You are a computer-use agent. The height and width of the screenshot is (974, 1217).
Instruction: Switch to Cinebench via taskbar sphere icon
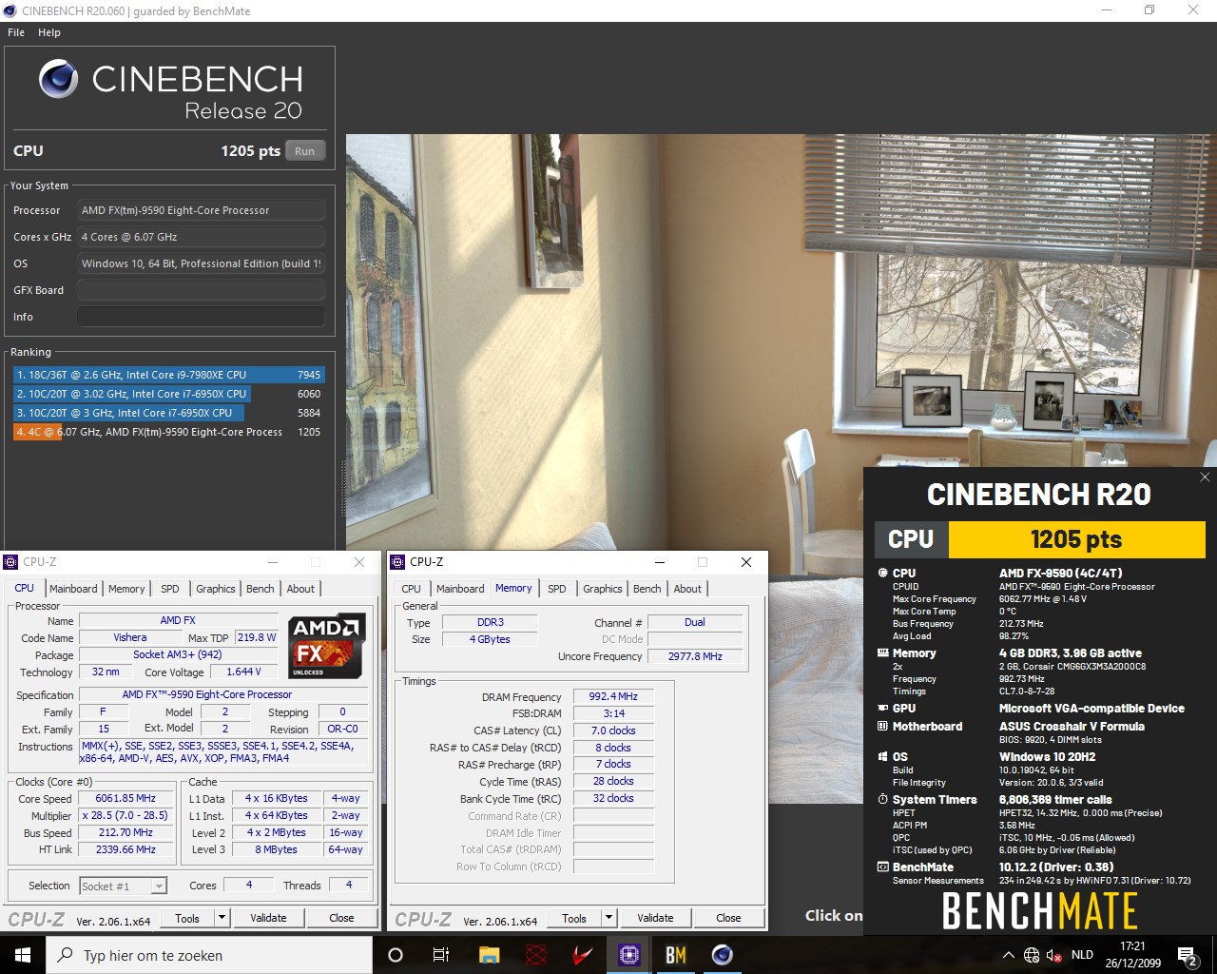point(723,955)
